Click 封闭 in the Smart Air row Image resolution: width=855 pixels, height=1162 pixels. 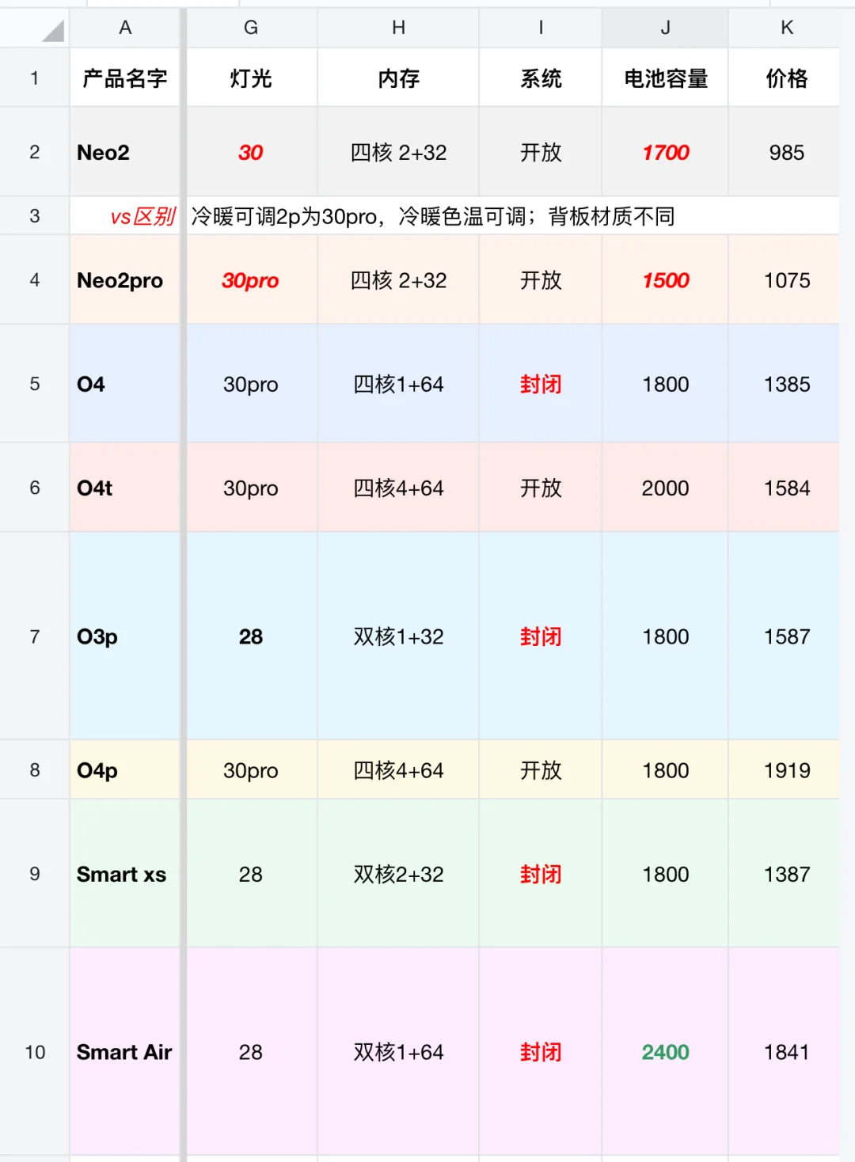click(x=541, y=1052)
